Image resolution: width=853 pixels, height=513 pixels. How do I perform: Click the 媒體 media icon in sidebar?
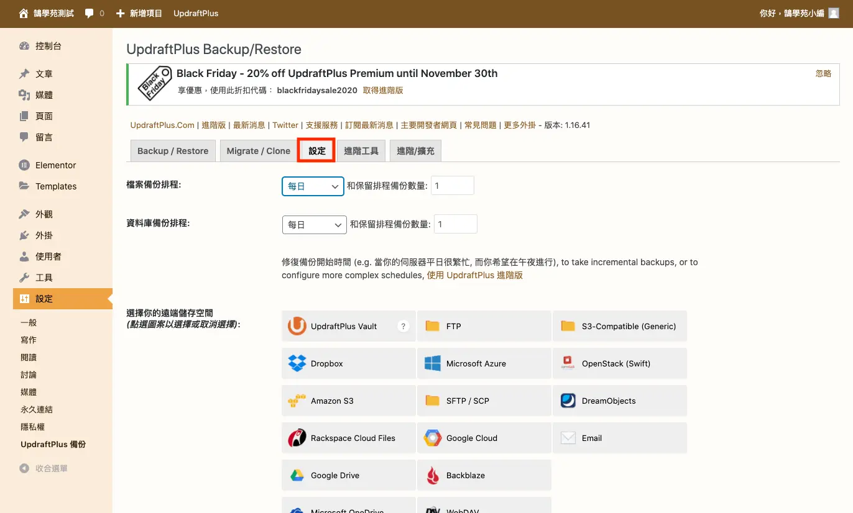tap(24, 95)
